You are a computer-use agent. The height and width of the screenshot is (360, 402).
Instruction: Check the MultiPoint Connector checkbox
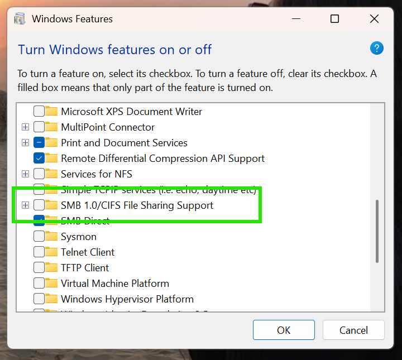[x=39, y=127]
